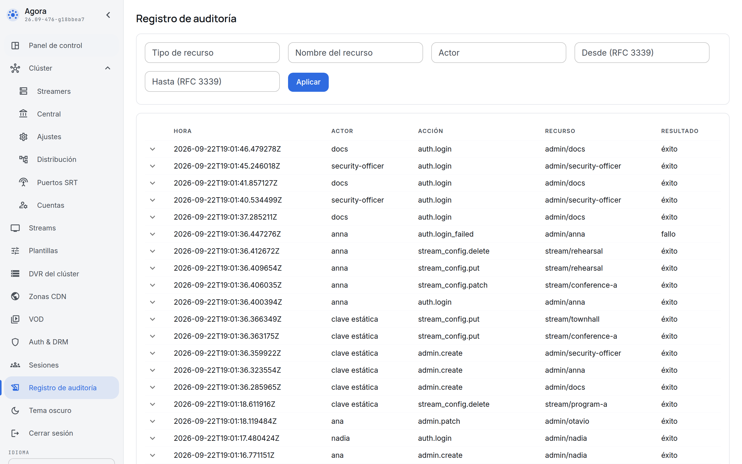Switch to Tema oscuro
The image size is (742, 464).
(62, 410)
